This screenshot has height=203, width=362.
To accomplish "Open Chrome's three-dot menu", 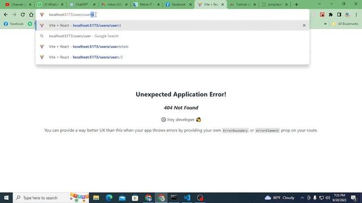I will [356, 15].
